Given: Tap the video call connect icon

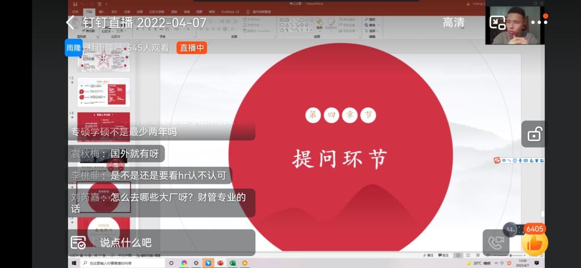Looking at the screenshot, I should click(495, 242).
